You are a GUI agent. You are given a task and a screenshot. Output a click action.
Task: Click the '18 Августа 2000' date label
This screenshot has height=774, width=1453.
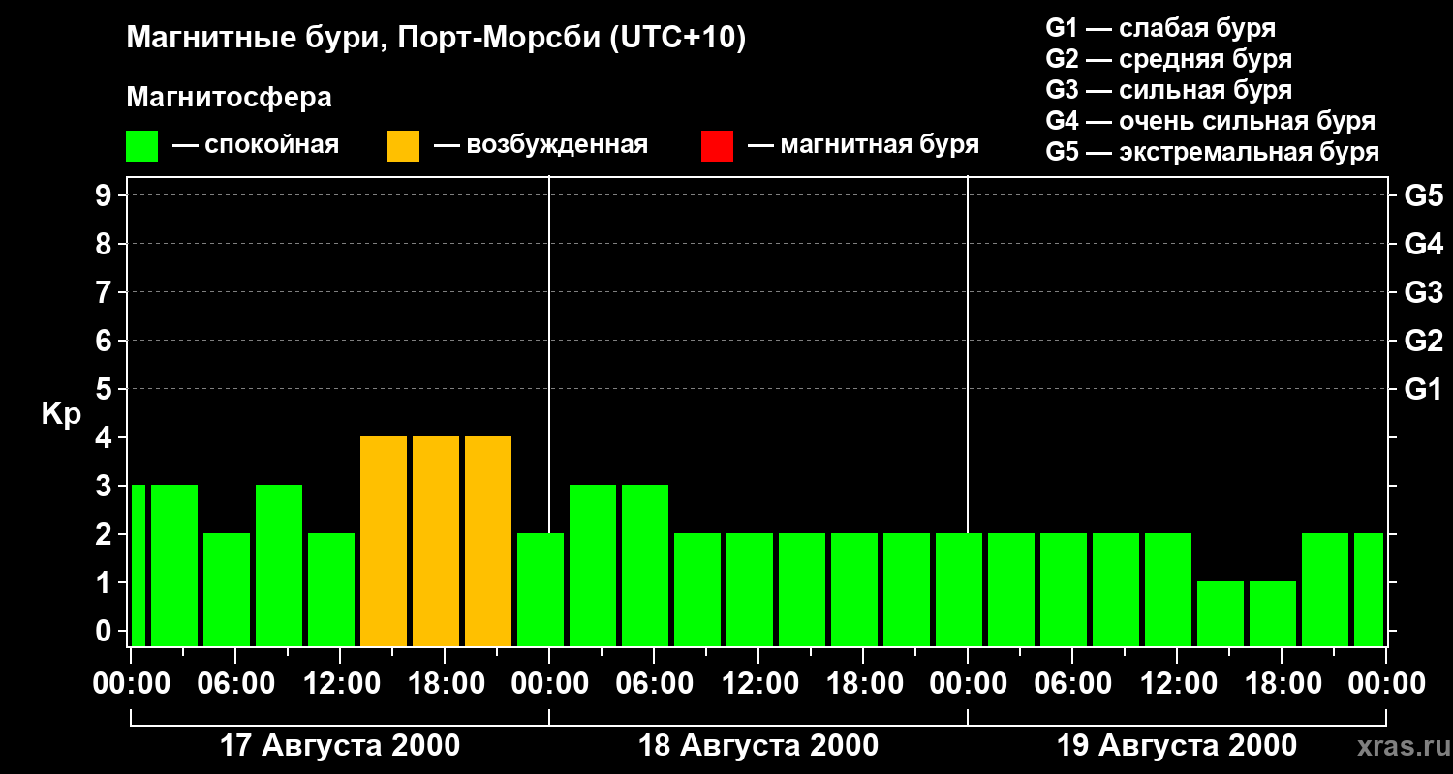(x=758, y=746)
